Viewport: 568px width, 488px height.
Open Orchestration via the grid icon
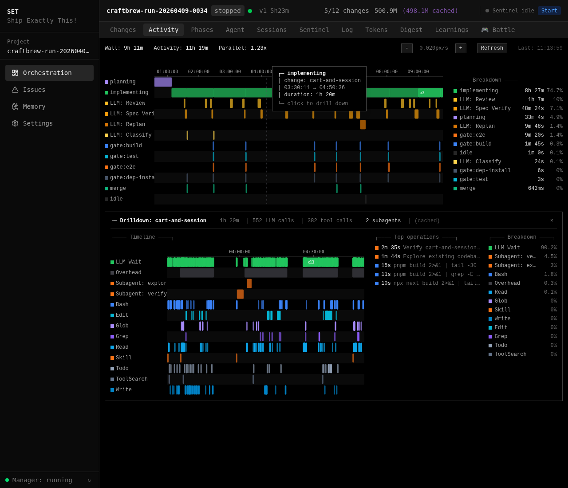(x=15, y=73)
